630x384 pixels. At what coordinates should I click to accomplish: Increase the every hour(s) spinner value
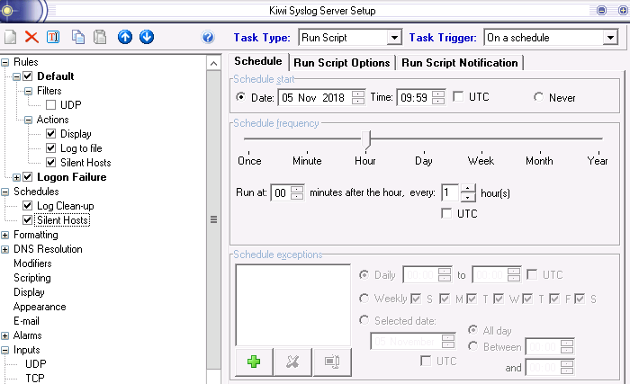pos(468,188)
